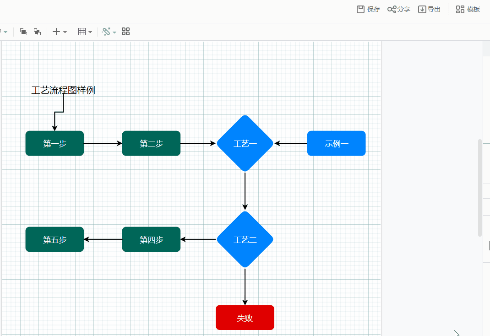Click the send-to-back icon in toolbar
This screenshot has width=490, height=336.
(37, 32)
